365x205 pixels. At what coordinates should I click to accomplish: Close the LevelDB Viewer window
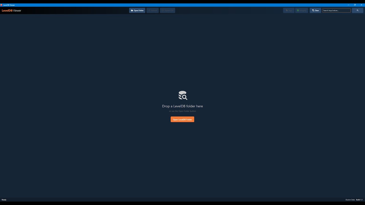coord(362,5)
